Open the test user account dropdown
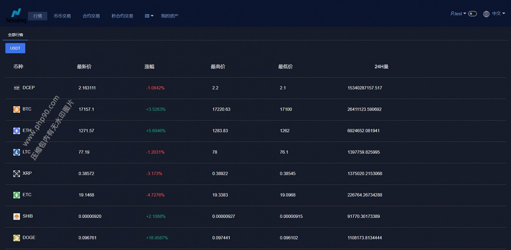 point(458,14)
